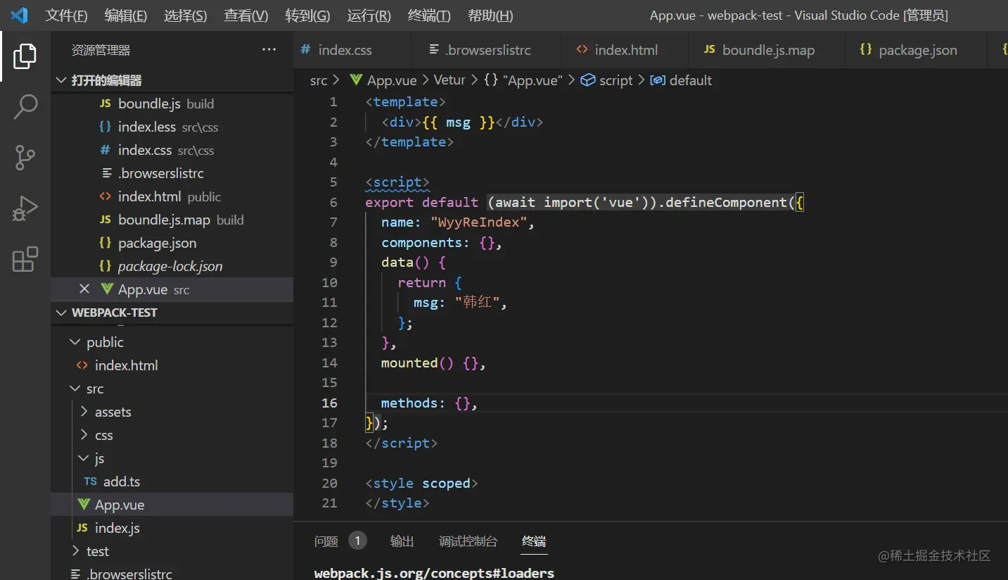Switch to the index.html editor tab
Image resolution: width=1008 pixels, height=580 pixels.
pyautogui.click(x=625, y=50)
